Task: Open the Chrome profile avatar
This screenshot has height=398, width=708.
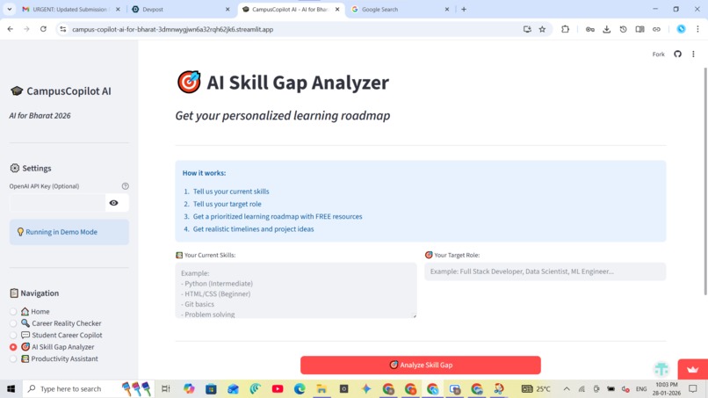Action: click(681, 29)
